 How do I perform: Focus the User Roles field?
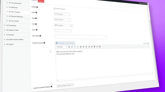tap(81, 37)
